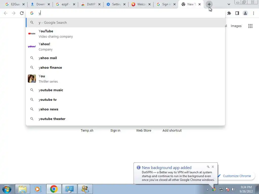Select the 'yahoo news' suggestion
259x194 pixels.
click(125, 109)
